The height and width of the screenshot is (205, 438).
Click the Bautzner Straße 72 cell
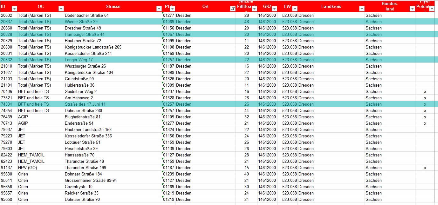[113, 41]
